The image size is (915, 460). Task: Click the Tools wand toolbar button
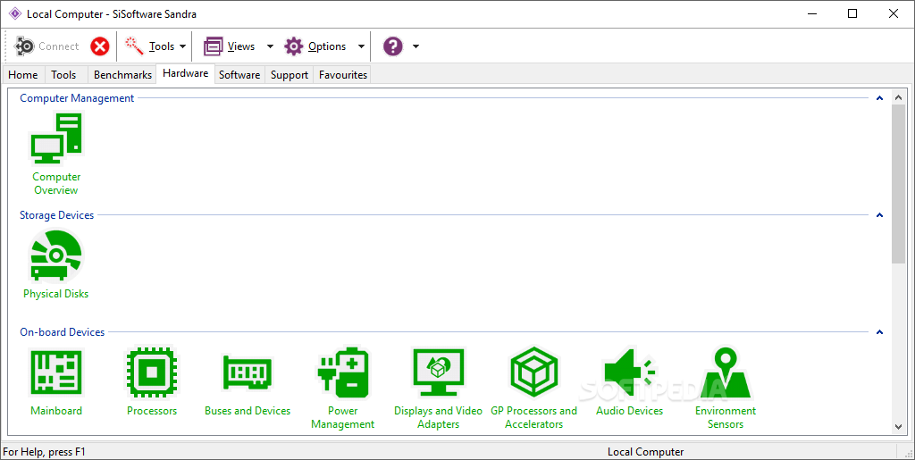click(x=149, y=46)
